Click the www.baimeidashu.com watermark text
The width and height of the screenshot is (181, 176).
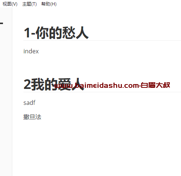(96, 85)
